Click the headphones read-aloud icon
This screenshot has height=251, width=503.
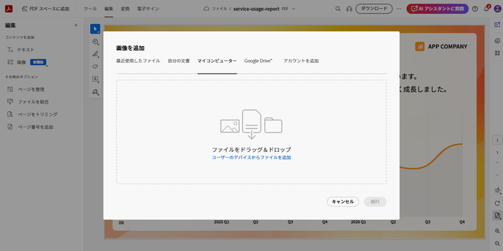click(x=349, y=9)
